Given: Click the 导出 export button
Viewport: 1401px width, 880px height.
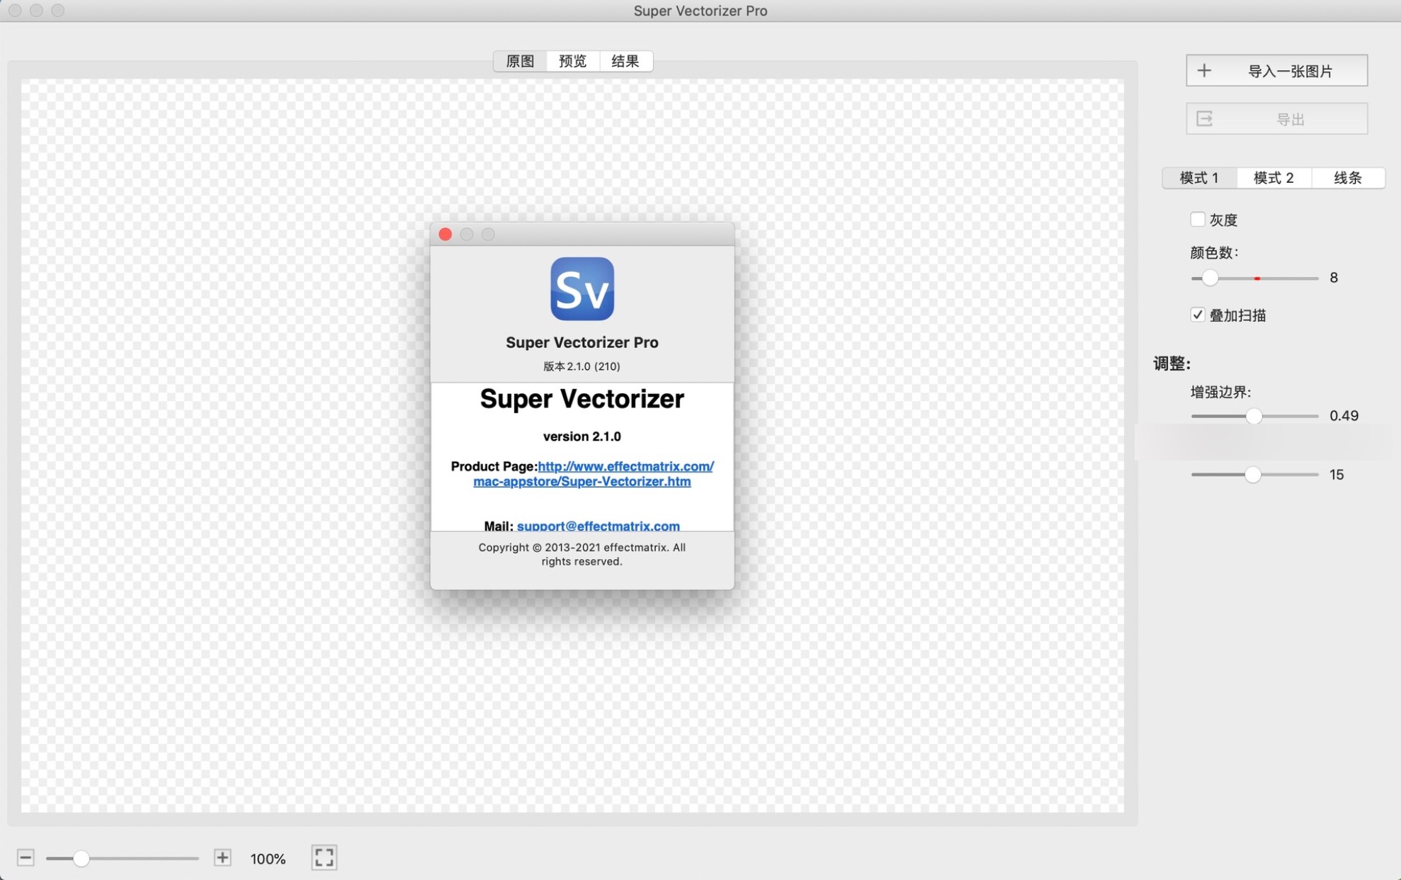Looking at the screenshot, I should tap(1276, 119).
